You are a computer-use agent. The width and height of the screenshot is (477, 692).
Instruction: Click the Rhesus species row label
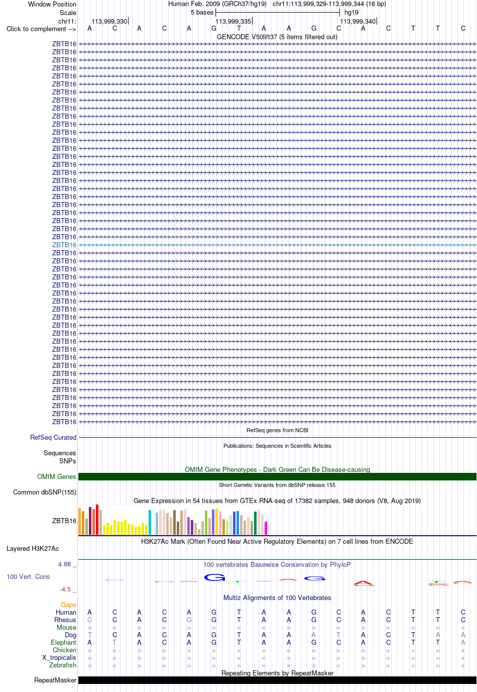click(x=65, y=620)
